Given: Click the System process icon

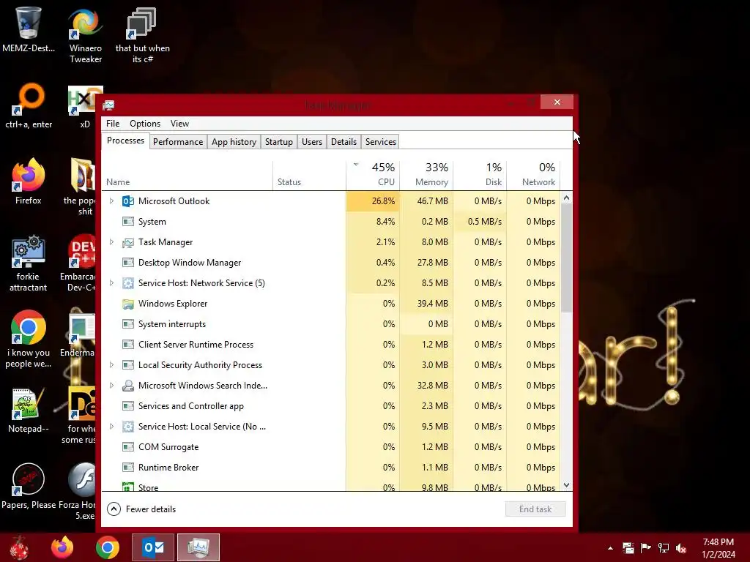Looking at the screenshot, I should (x=127, y=222).
